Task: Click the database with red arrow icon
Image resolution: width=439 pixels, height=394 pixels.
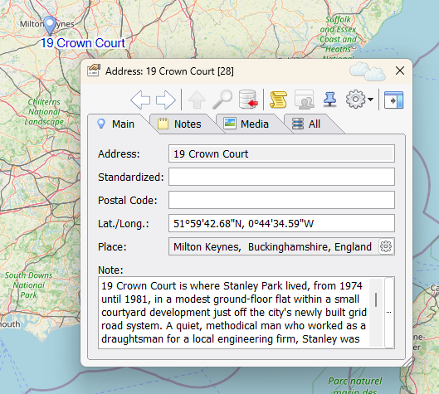Action: click(x=248, y=99)
